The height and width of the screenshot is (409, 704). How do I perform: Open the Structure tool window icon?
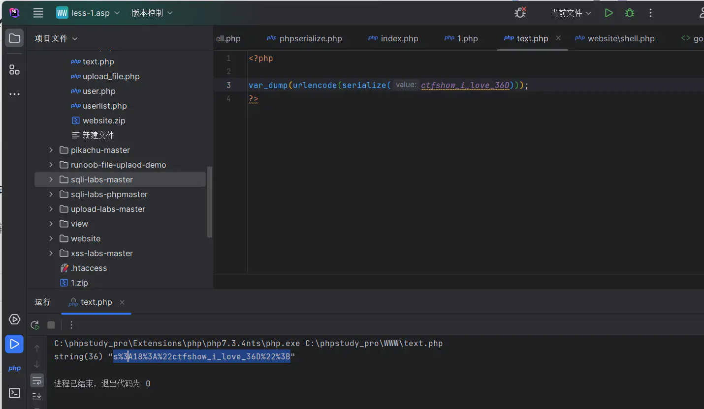(x=14, y=70)
